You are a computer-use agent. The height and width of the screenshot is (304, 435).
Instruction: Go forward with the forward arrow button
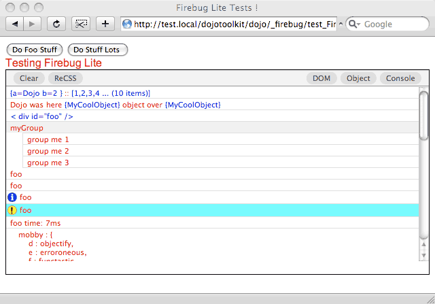click(x=33, y=24)
